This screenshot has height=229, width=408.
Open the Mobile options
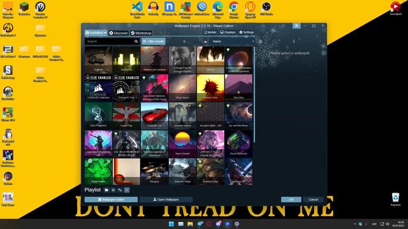210,32
